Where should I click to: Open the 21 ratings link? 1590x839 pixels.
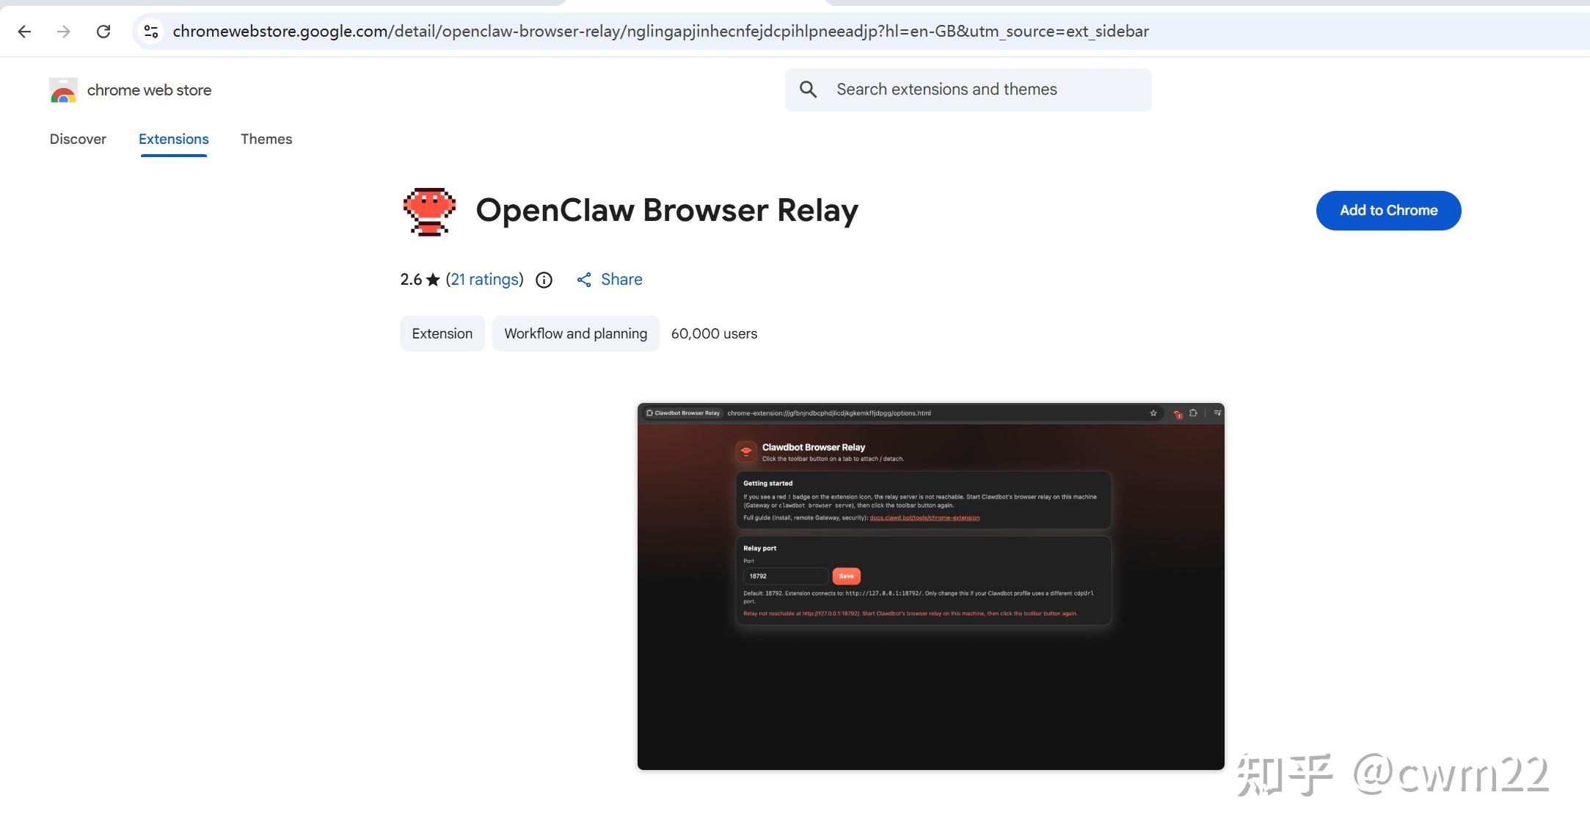point(484,280)
